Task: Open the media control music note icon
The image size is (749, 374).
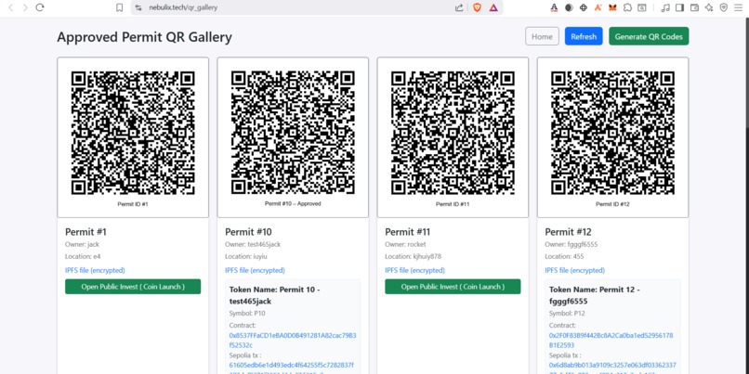Action: click(665, 7)
